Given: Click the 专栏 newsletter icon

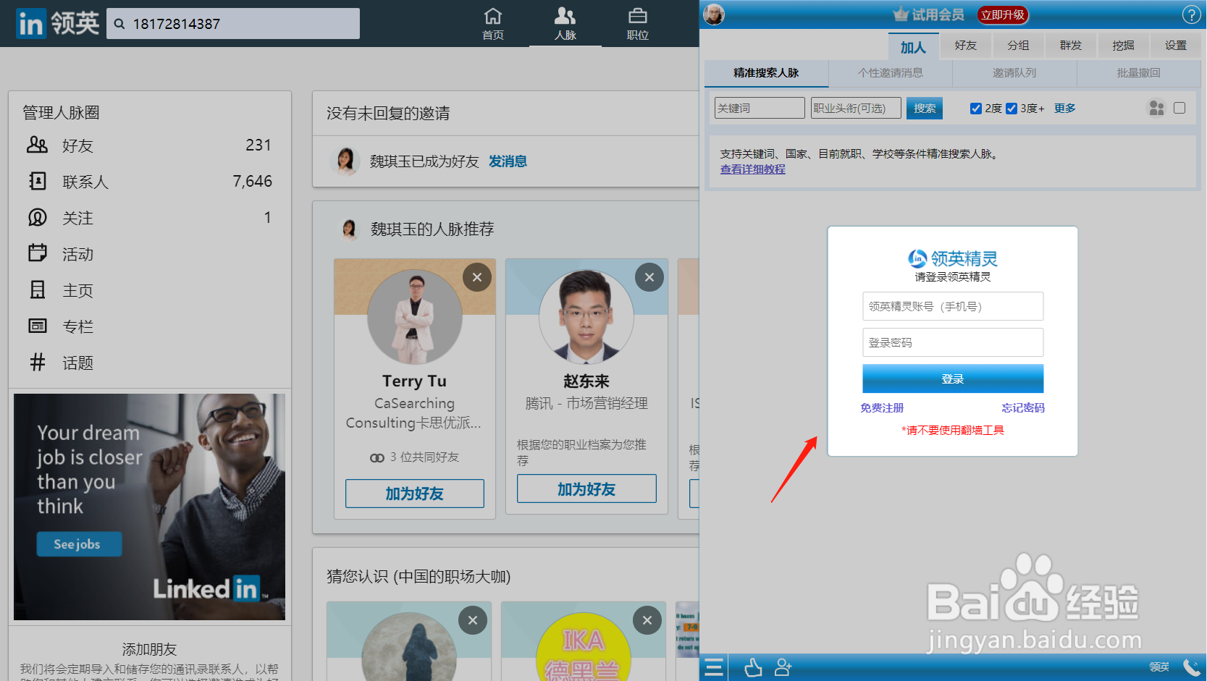Looking at the screenshot, I should (x=37, y=326).
